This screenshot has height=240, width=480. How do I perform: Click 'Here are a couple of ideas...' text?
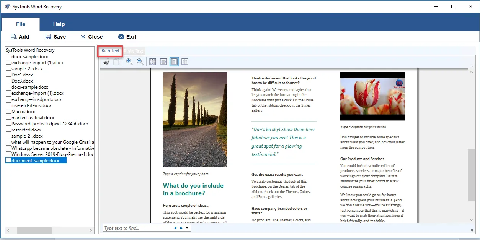[186, 205]
